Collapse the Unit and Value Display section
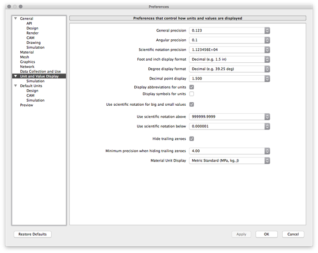This screenshot has height=253, width=318. (15, 76)
